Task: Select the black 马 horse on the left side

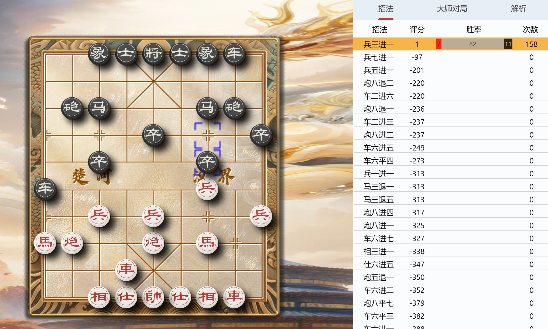Action: click(x=99, y=107)
